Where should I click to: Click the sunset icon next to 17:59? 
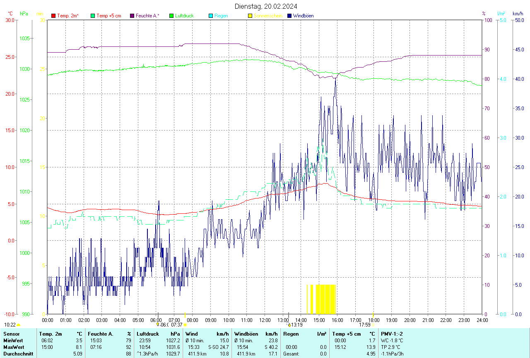coord(373,325)
